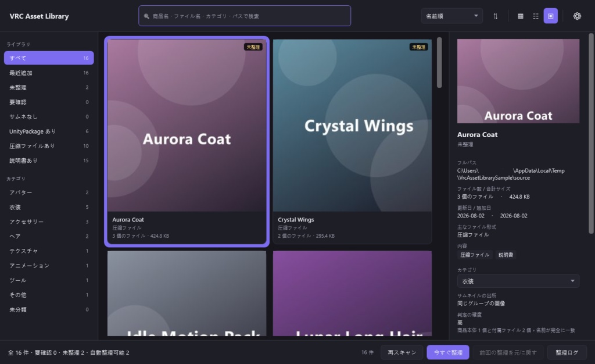Click the Aurora Coat heading in details panel

pos(477,135)
